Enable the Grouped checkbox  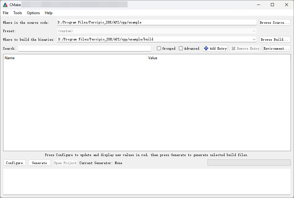point(159,48)
